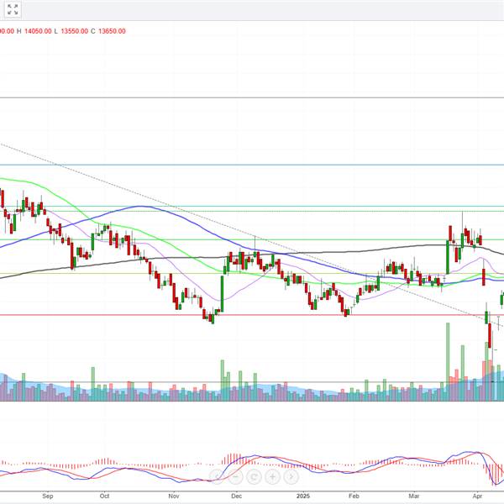Click the zoom out minus chart button

coord(235,476)
